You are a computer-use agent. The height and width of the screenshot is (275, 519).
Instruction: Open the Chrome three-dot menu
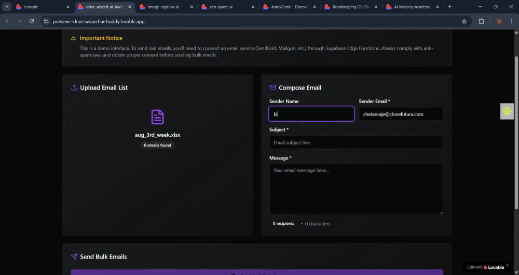pyautogui.click(x=512, y=21)
